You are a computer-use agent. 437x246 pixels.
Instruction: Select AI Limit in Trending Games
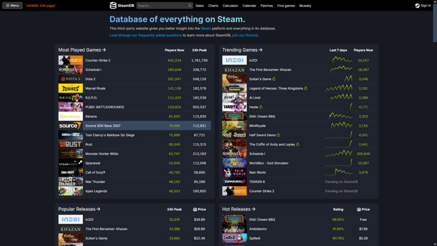pos(255,98)
